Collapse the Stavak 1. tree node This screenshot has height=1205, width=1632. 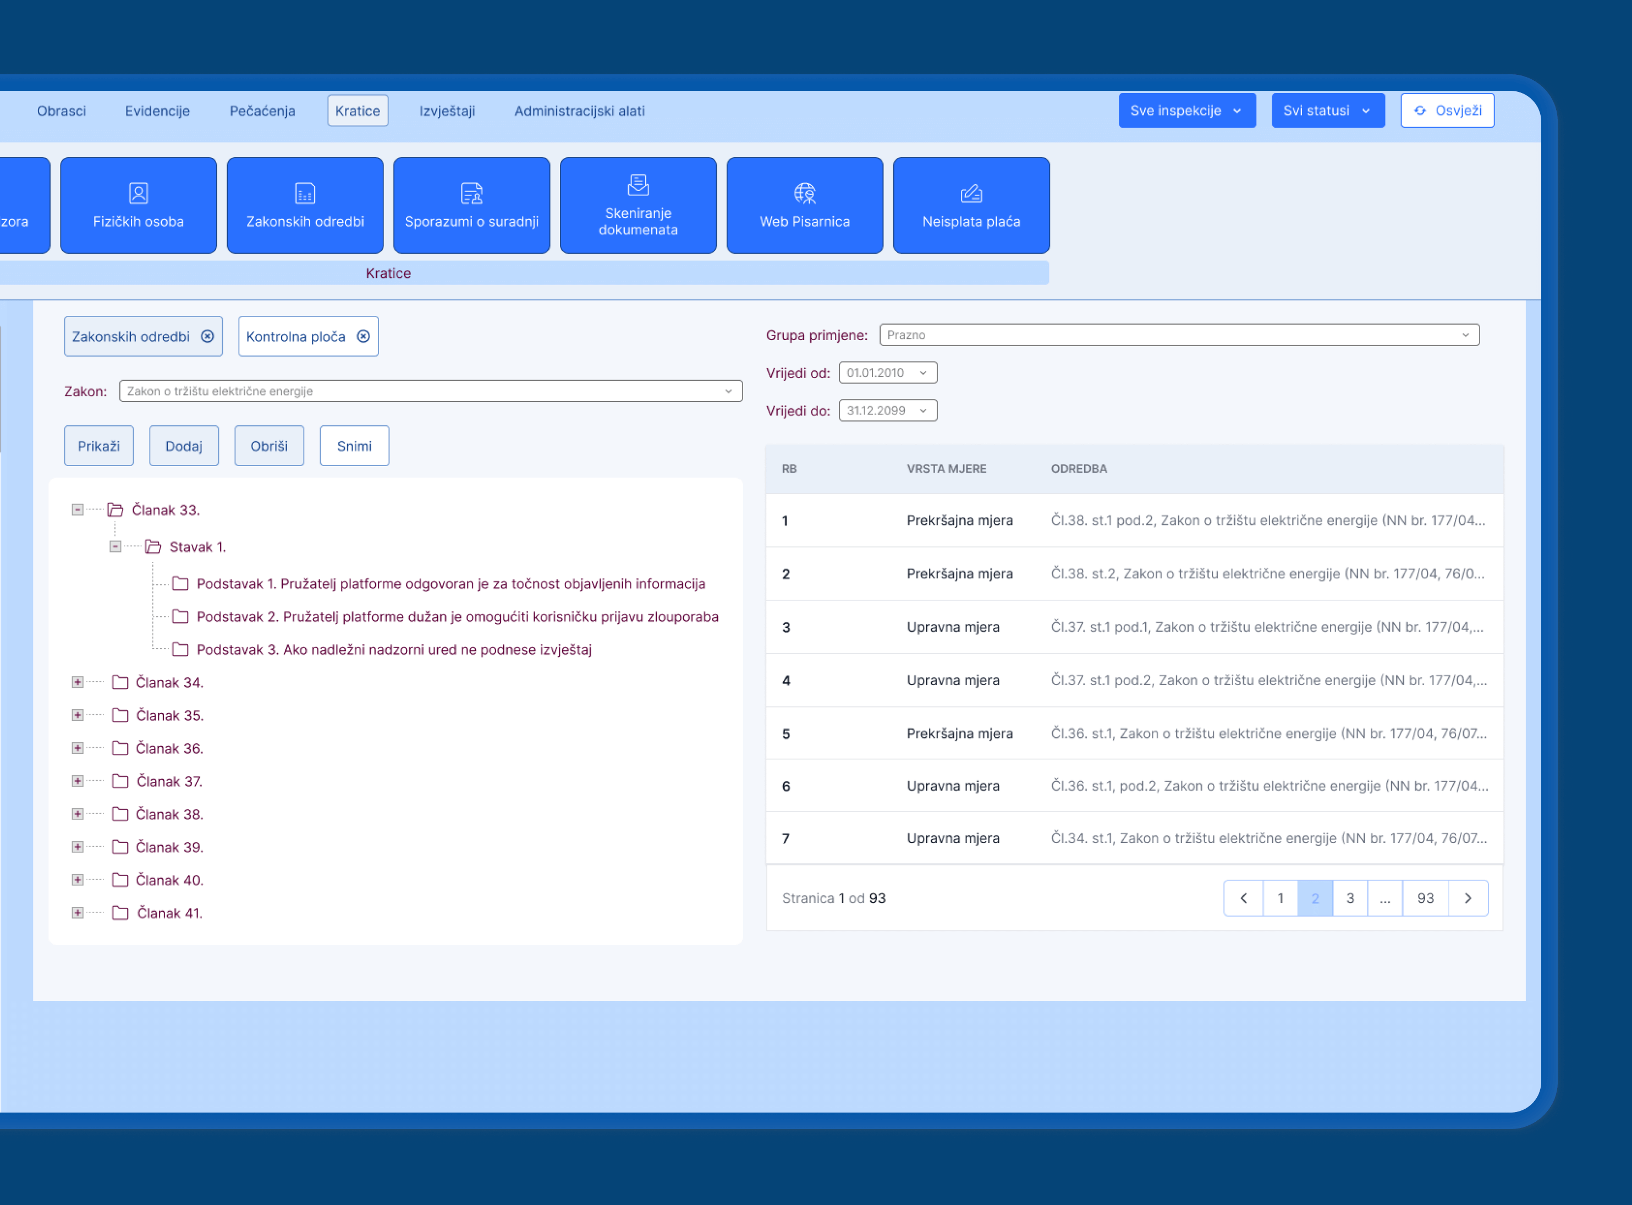[115, 546]
